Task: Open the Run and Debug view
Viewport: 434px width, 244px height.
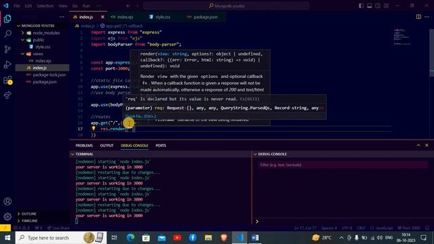Action: 7,64
